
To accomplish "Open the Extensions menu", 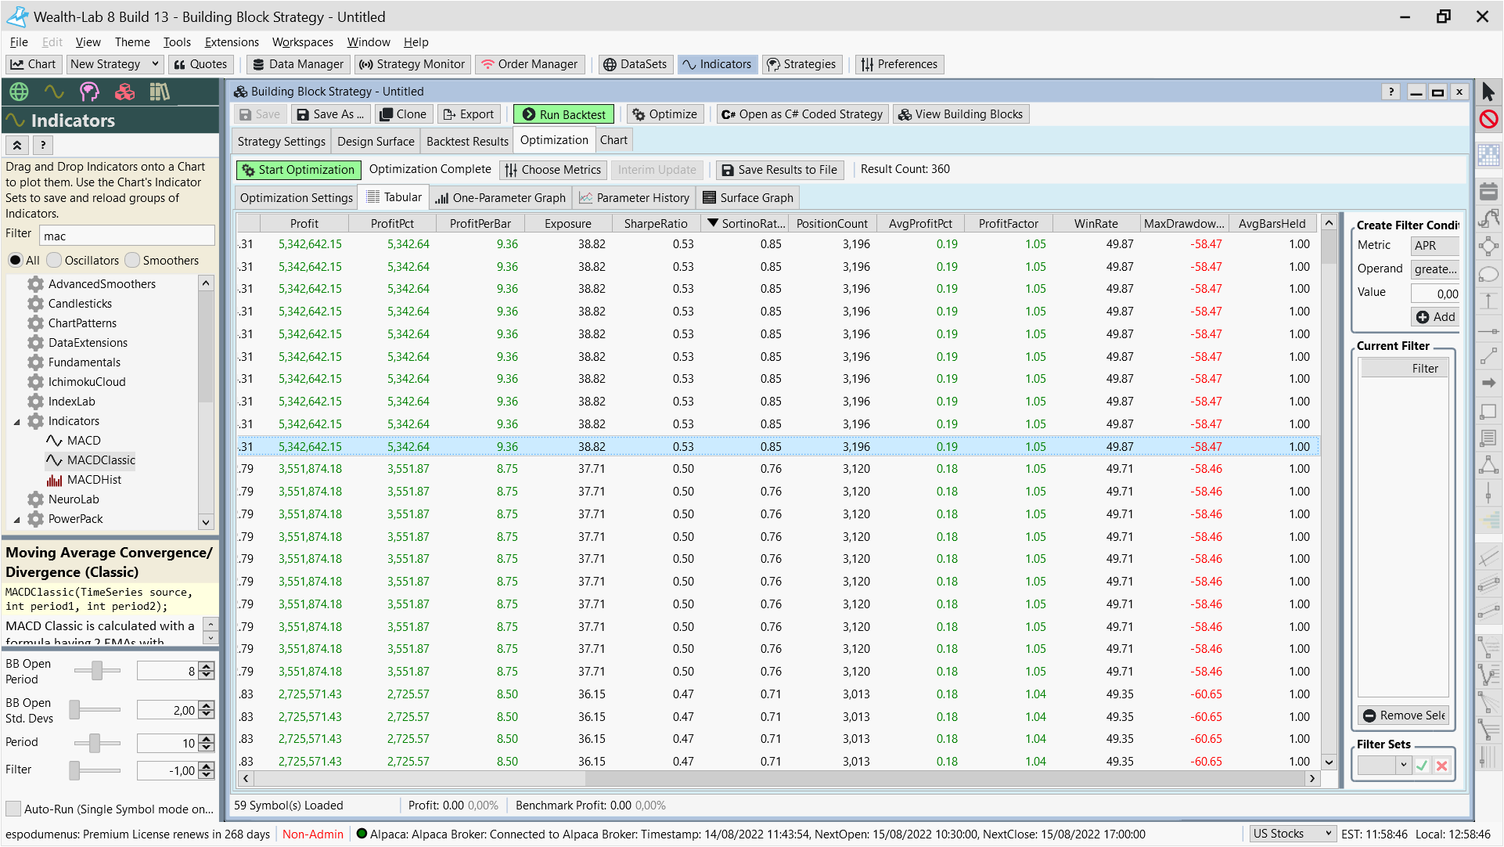I will [232, 42].
